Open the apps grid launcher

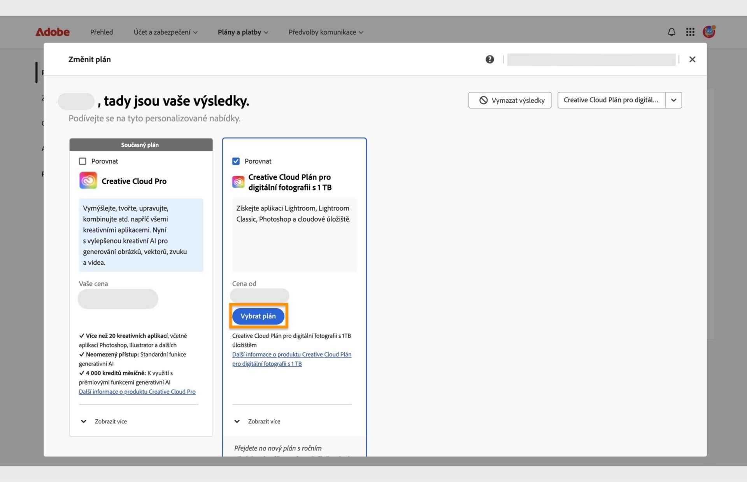pos(690,32)
